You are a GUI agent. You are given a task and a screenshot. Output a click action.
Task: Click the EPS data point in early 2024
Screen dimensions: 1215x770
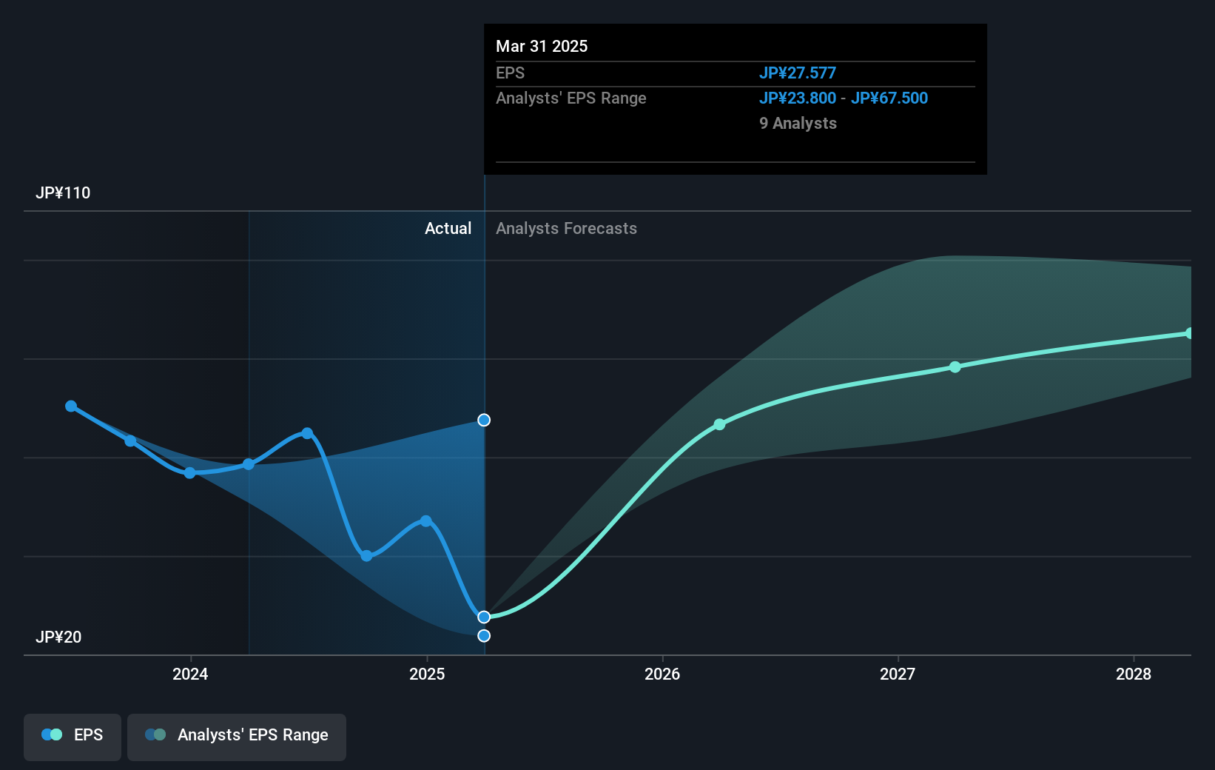pos(249,464)
